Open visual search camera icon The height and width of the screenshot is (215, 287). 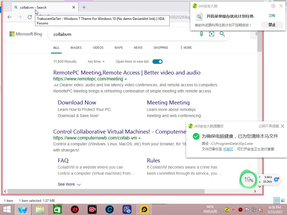[212, 34]
